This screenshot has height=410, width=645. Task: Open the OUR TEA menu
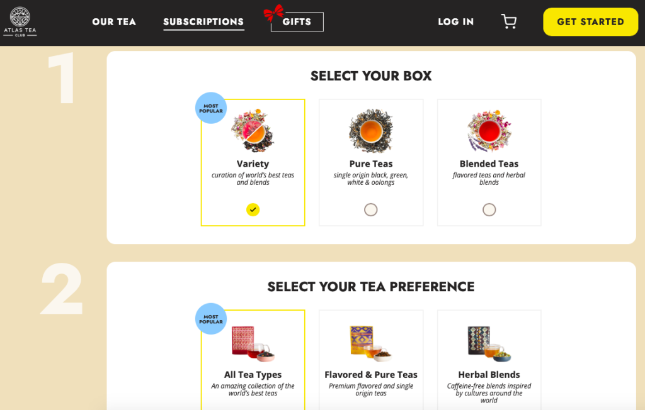114,21
